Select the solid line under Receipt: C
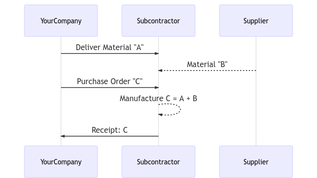This screenshot has width=317, height=178. pyautogui.click(x=110, y=136)
